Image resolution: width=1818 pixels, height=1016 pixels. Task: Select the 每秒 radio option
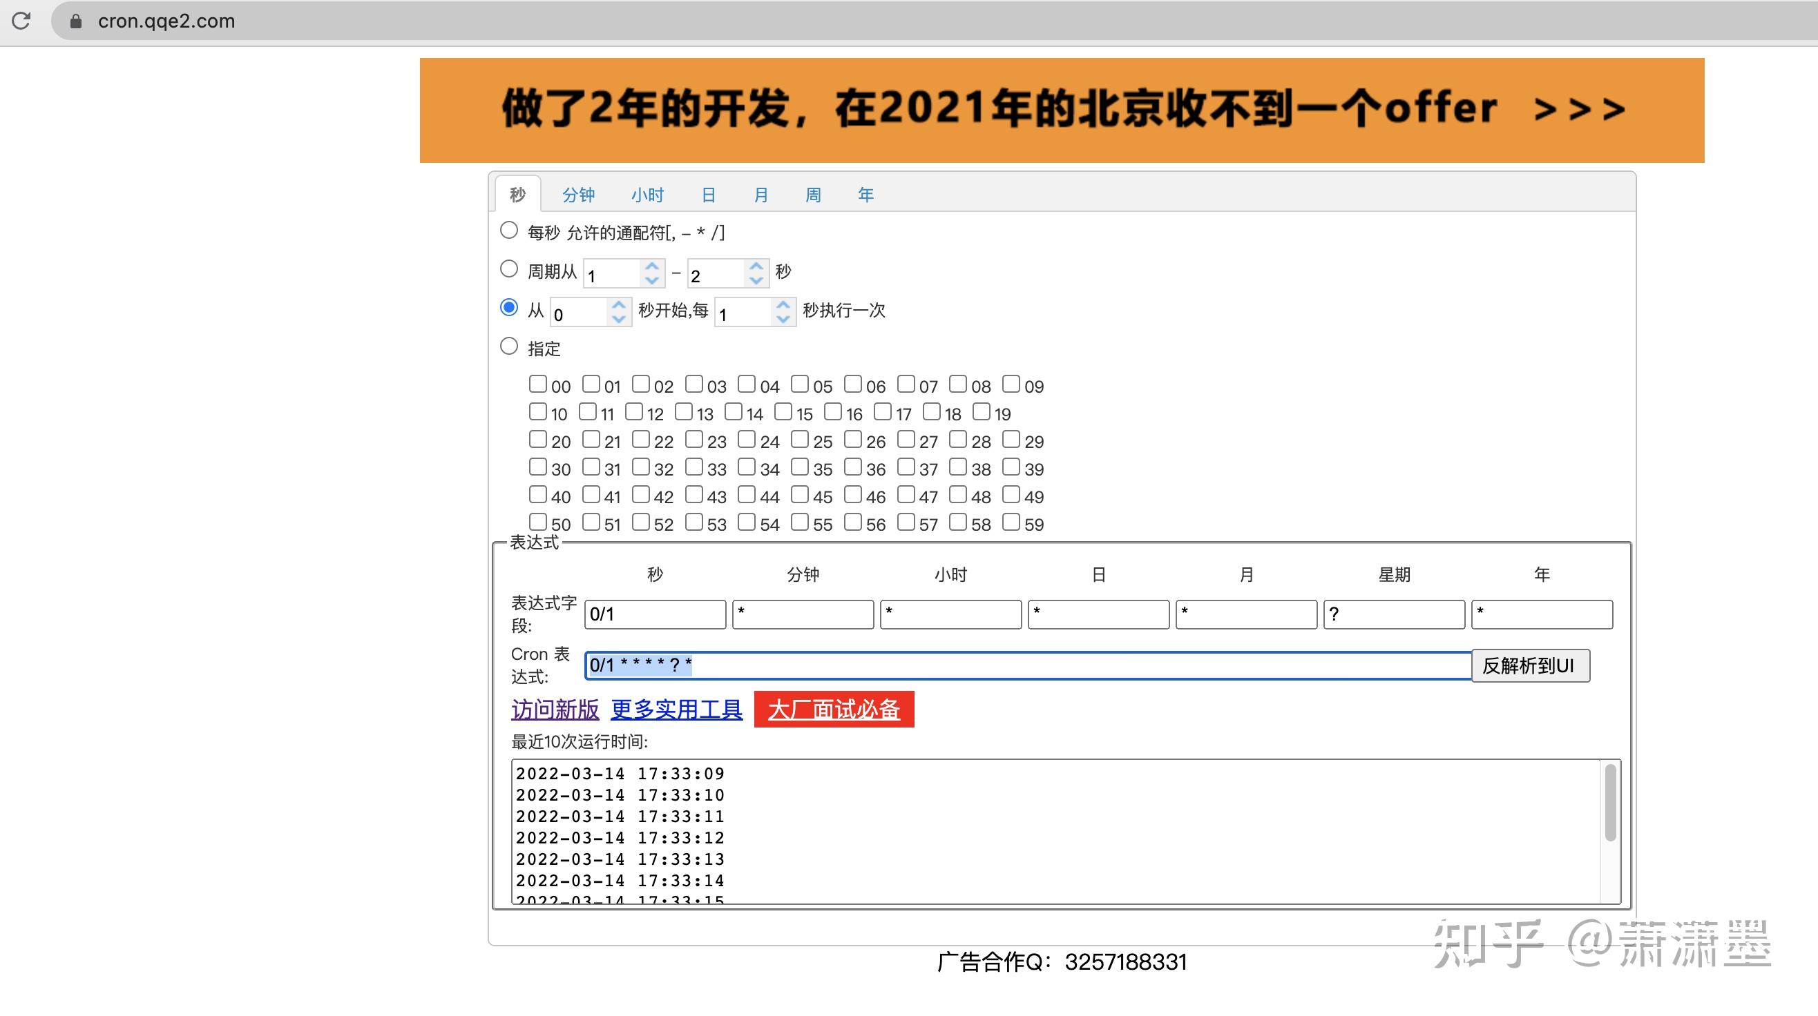click(509, 231)
